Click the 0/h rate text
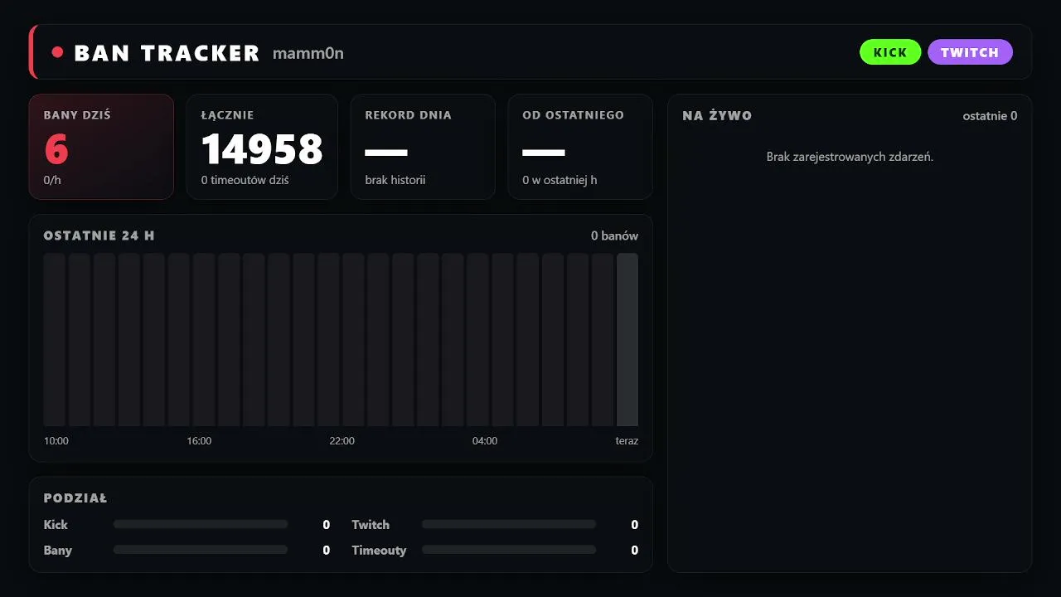 (x=53, y=180)
